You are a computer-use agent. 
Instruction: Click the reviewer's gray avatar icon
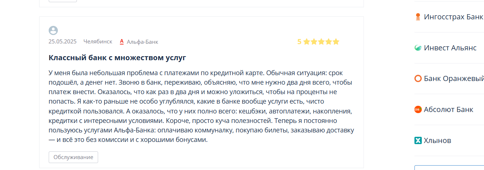[53, 31]
